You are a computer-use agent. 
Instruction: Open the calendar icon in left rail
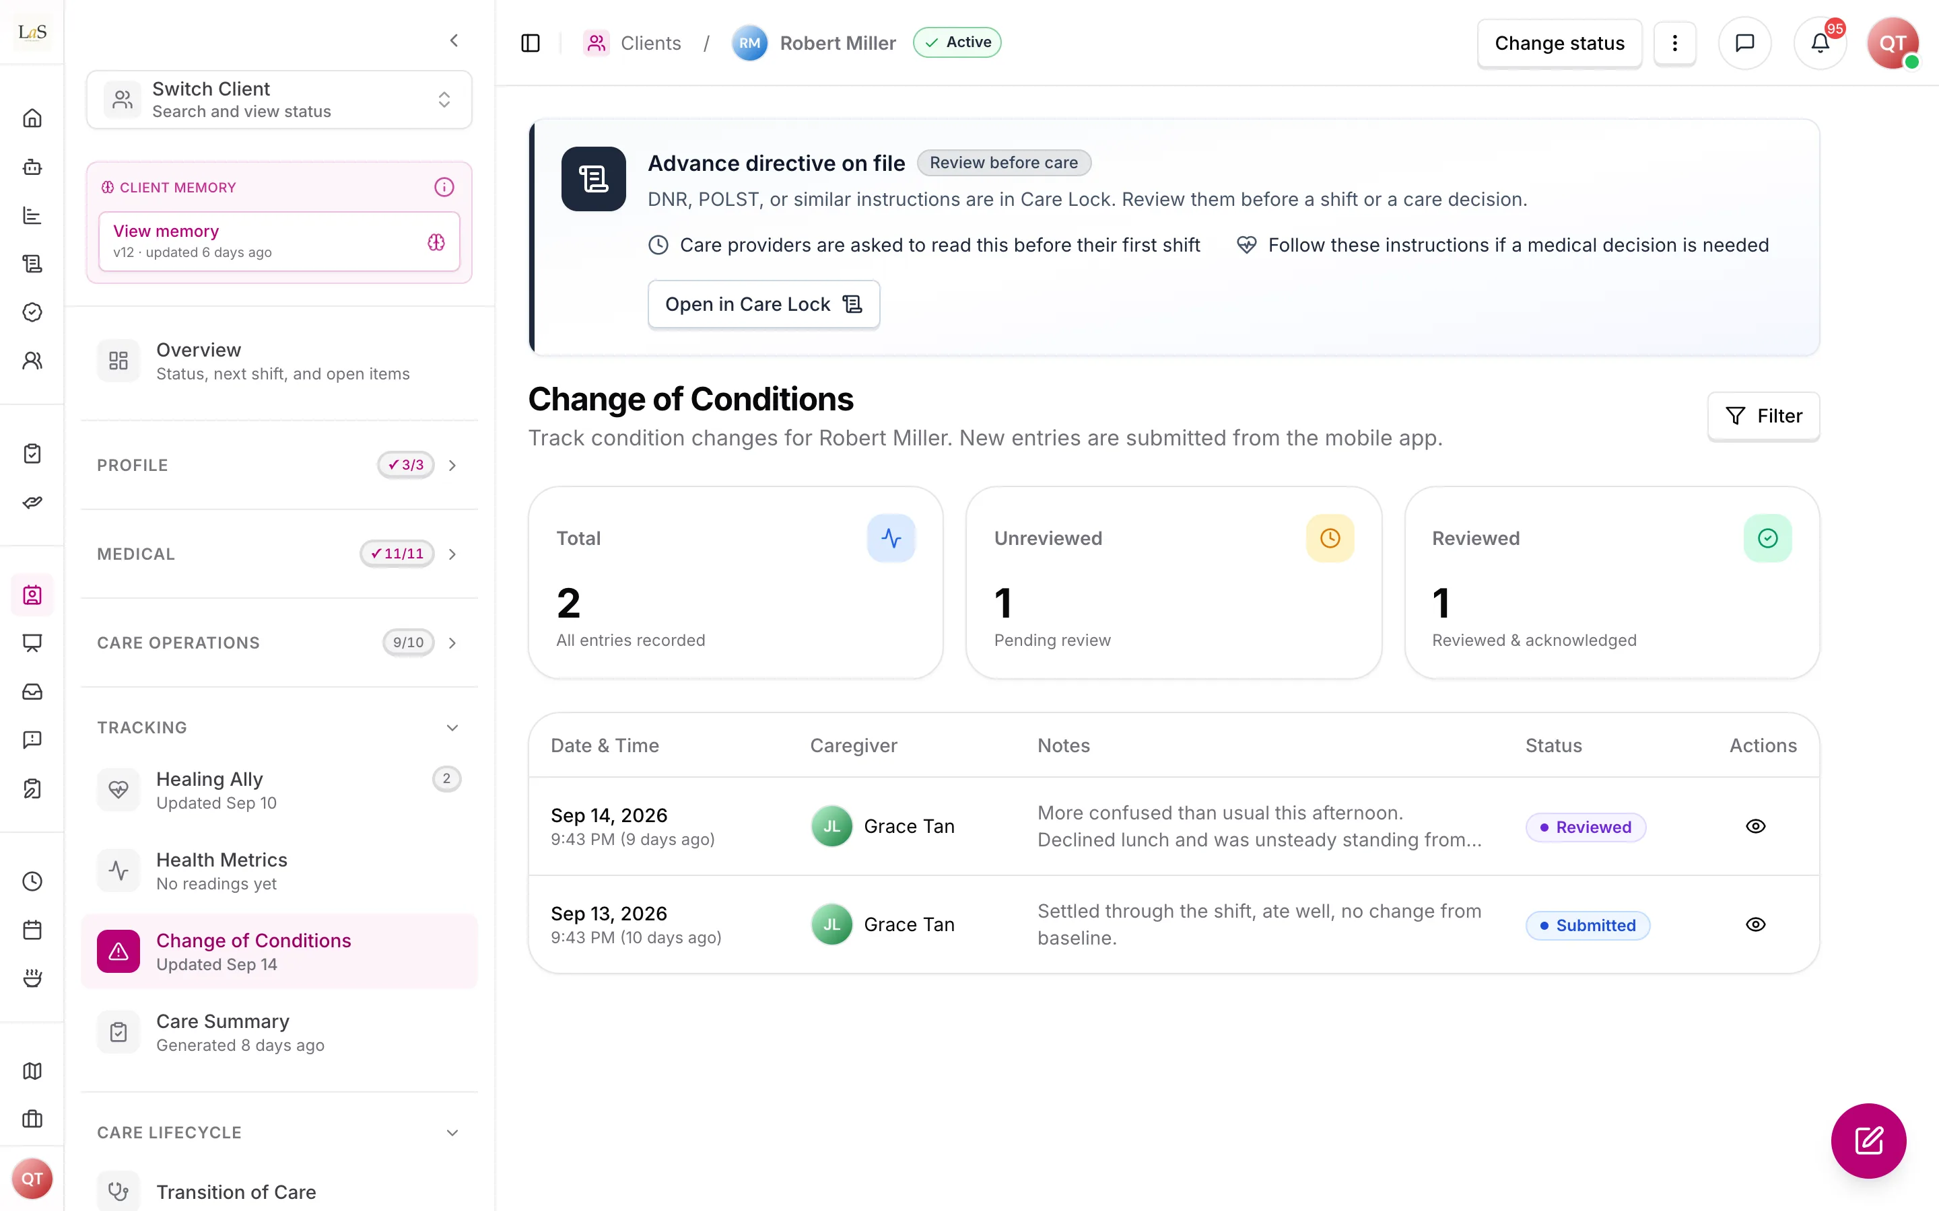[x=32, y=930]
